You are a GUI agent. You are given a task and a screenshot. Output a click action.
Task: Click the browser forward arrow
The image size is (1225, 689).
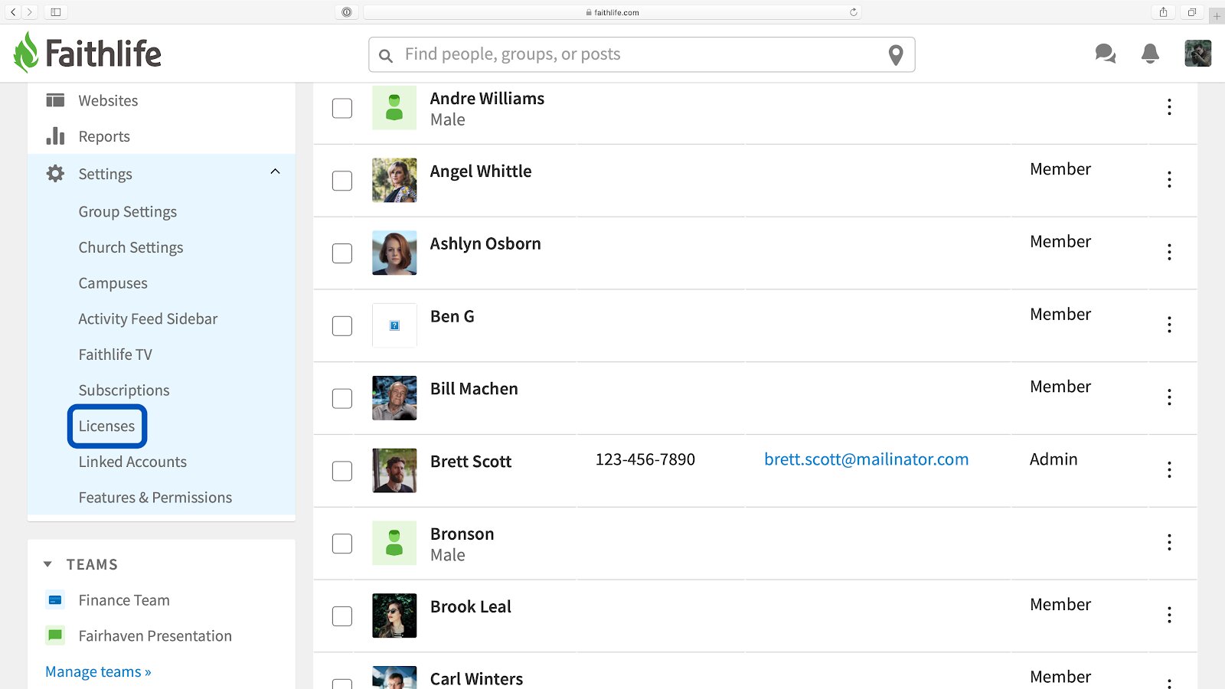30,12
